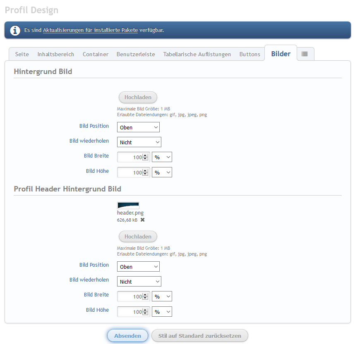The width and height of the screenshot is (355, 344).
Task: Delete header.png using the X icon
Action: point(143,220)
